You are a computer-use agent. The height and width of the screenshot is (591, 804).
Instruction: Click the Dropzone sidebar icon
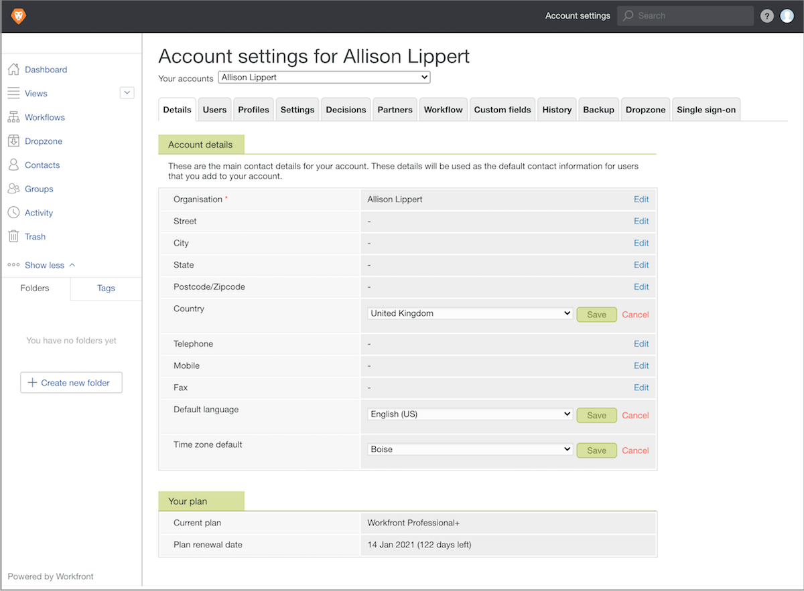click(x=13, y=141)
